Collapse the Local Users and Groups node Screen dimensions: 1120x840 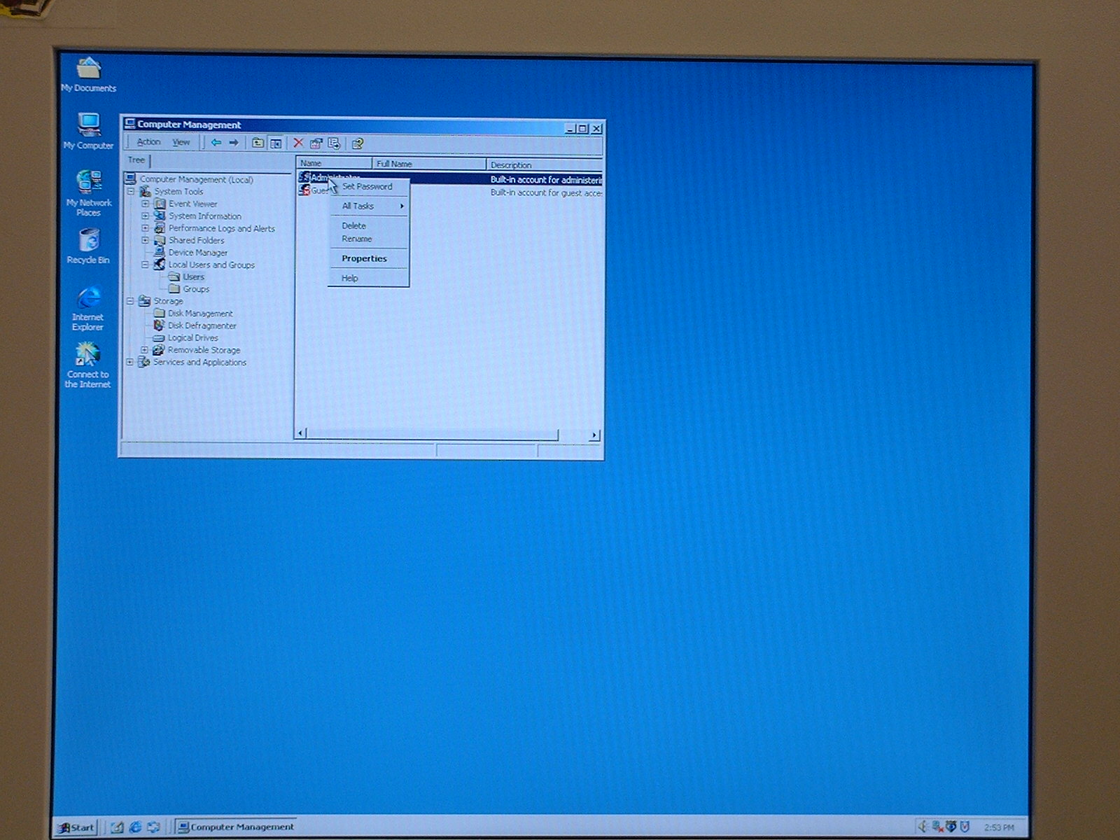point(145,265)
